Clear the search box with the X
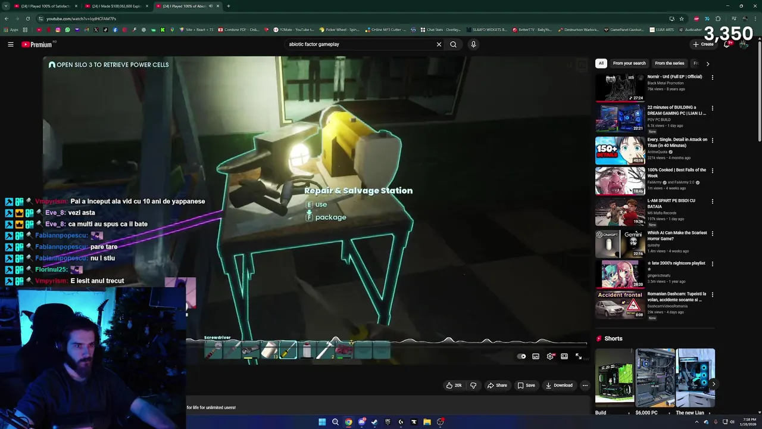Viewport: 762px width, 429px height. tap(439, 44)
